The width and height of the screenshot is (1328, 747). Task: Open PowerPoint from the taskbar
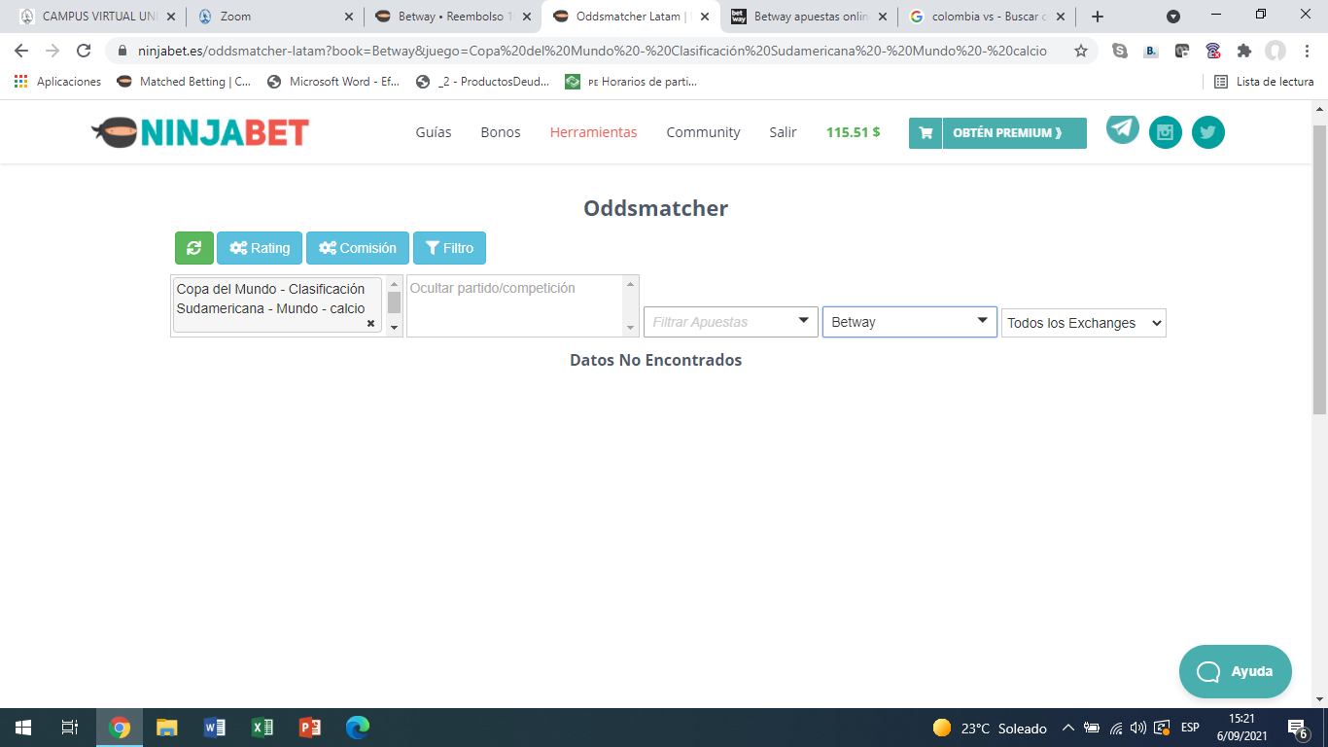310,728
